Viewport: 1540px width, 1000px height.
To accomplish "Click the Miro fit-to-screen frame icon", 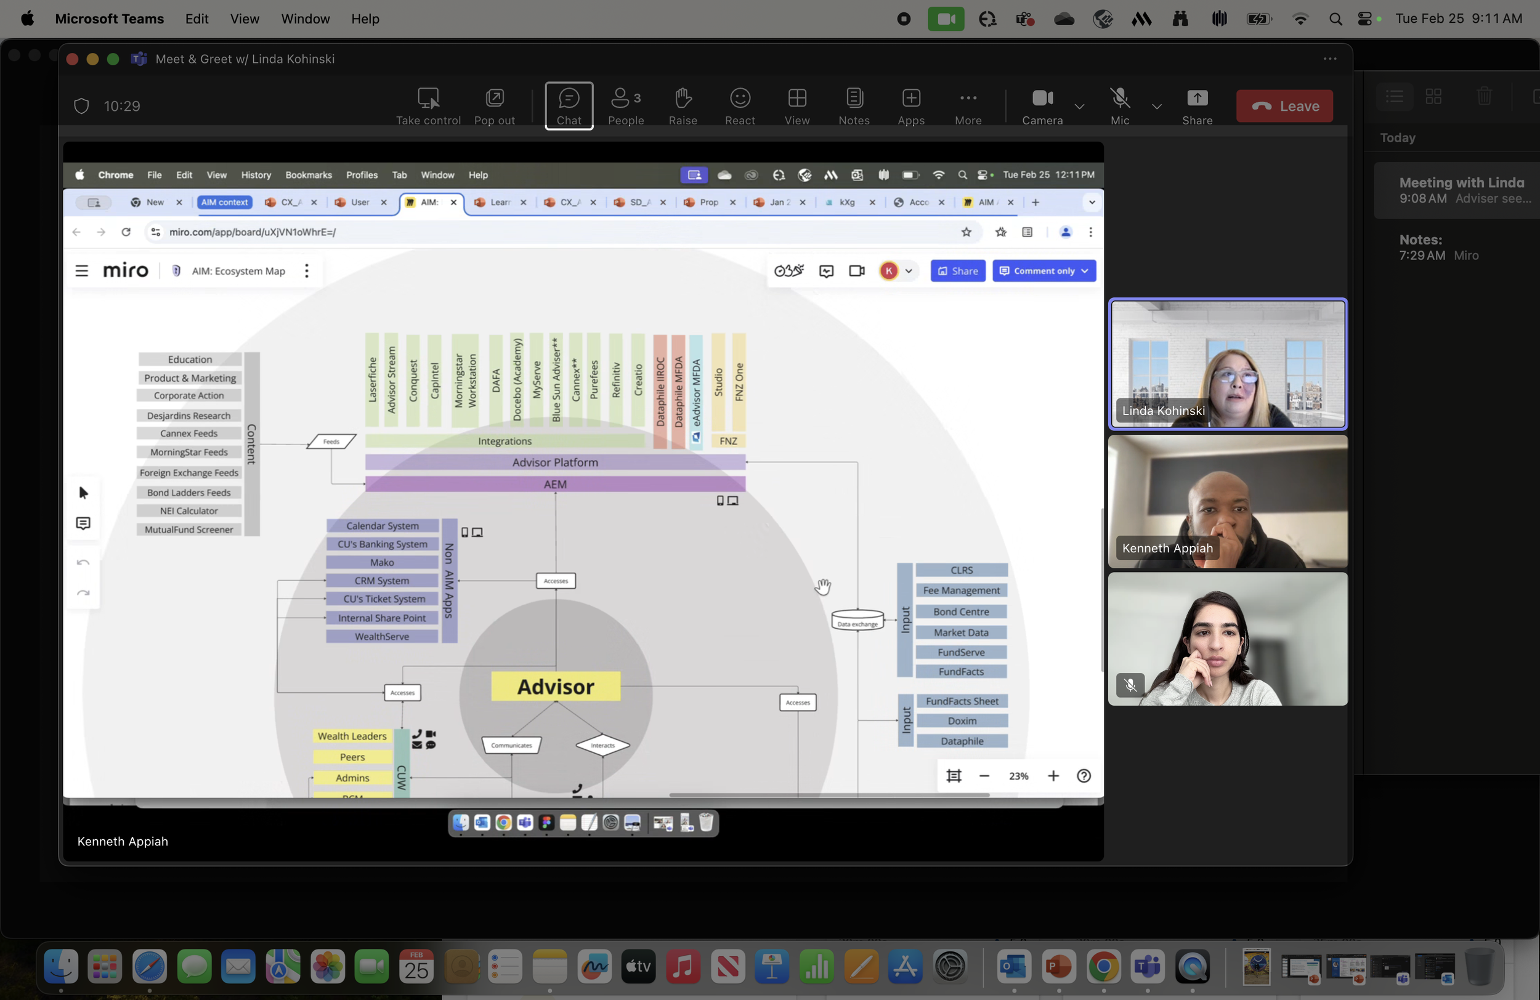I will point(954,775).
